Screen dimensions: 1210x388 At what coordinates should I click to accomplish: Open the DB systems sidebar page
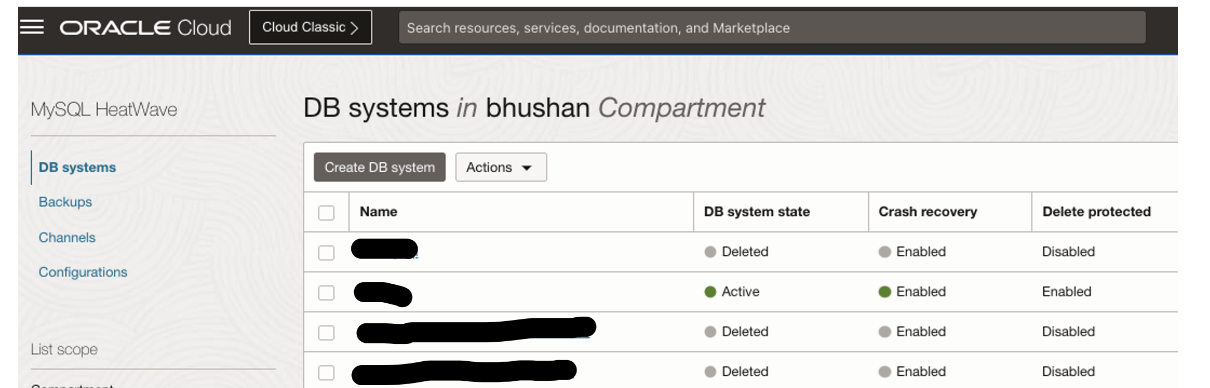click(77, 167)
